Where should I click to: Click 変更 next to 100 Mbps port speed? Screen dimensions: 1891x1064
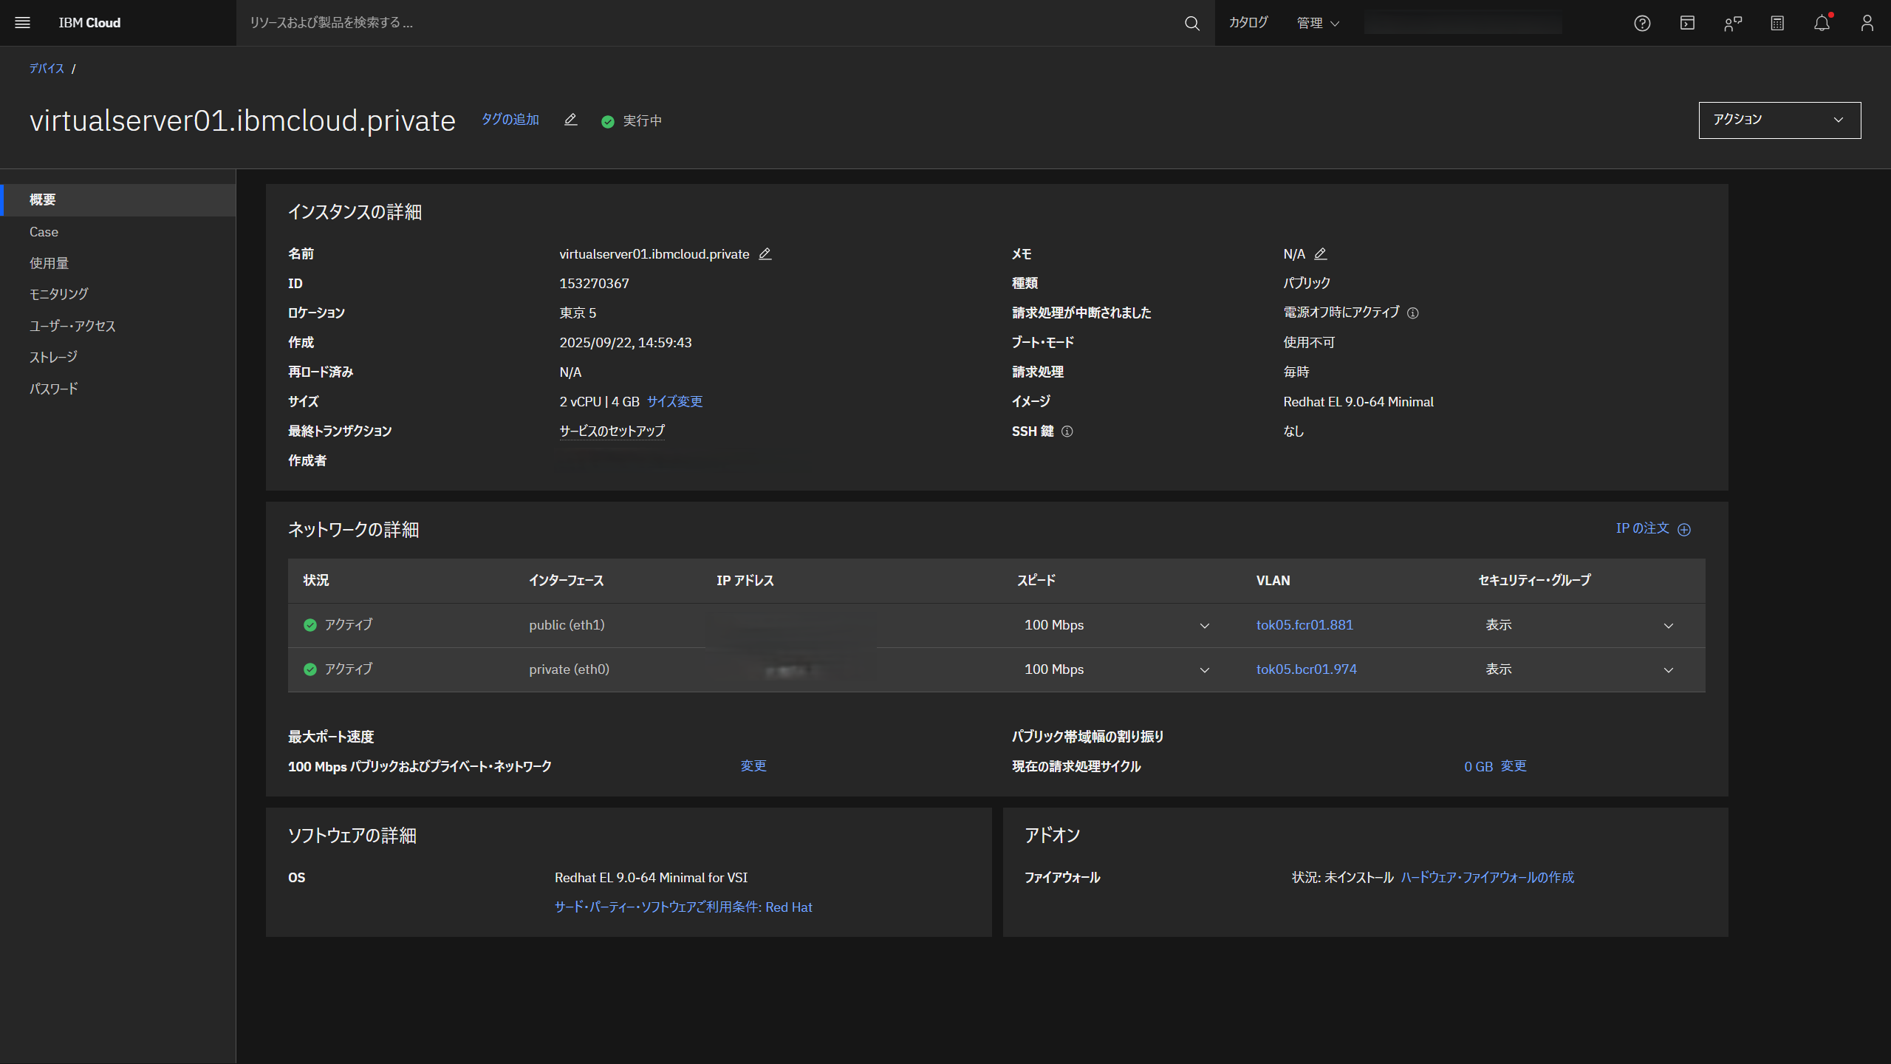pos(753,766)
